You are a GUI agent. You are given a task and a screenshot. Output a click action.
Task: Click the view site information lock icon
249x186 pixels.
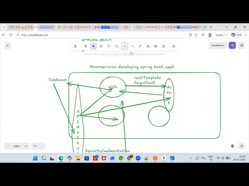(x=18, y=35)
